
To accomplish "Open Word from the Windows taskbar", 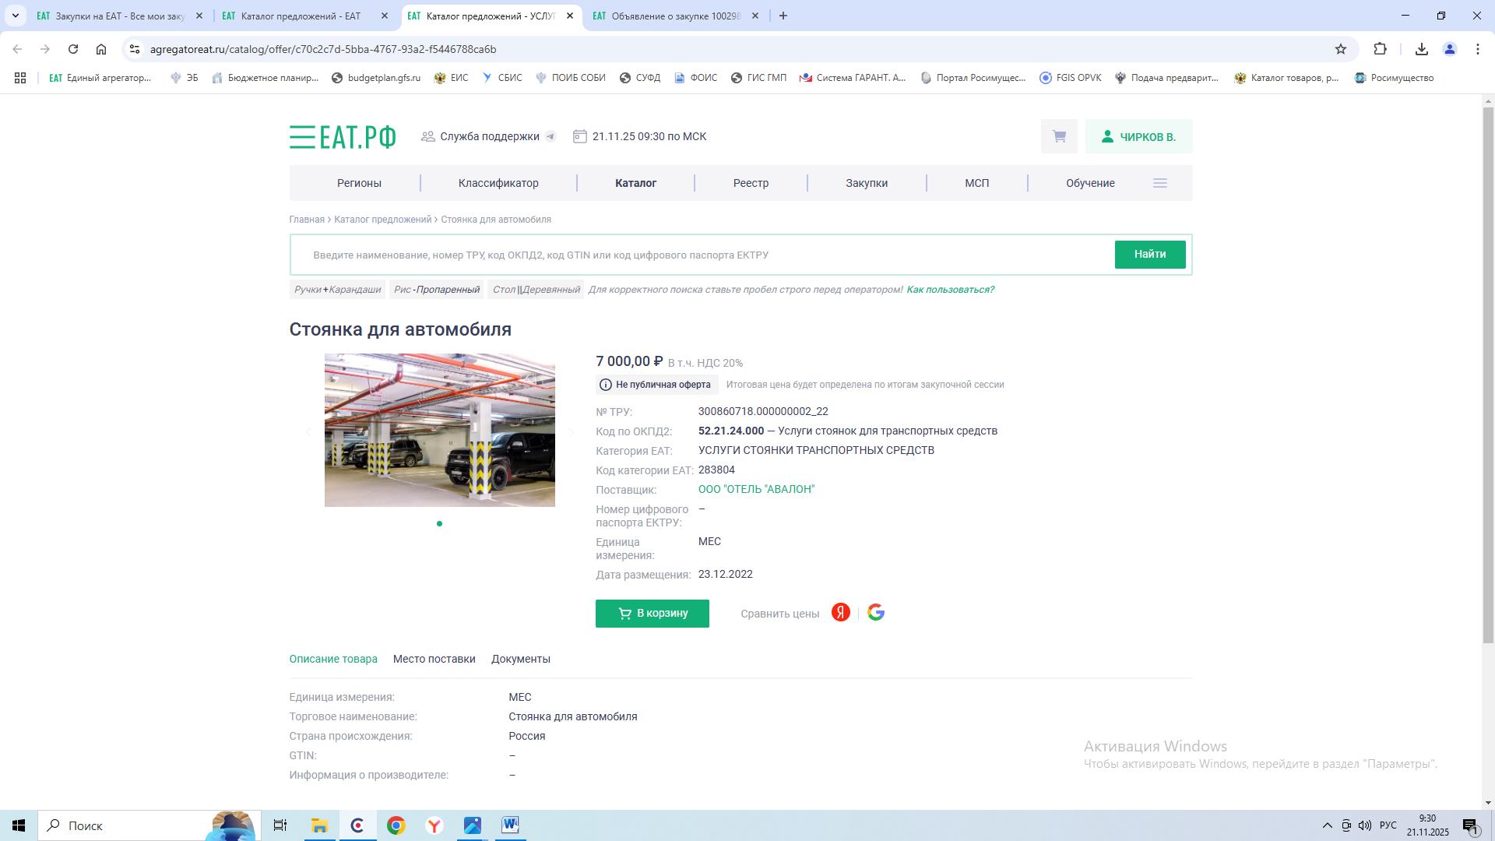I will tap(510, 825).
